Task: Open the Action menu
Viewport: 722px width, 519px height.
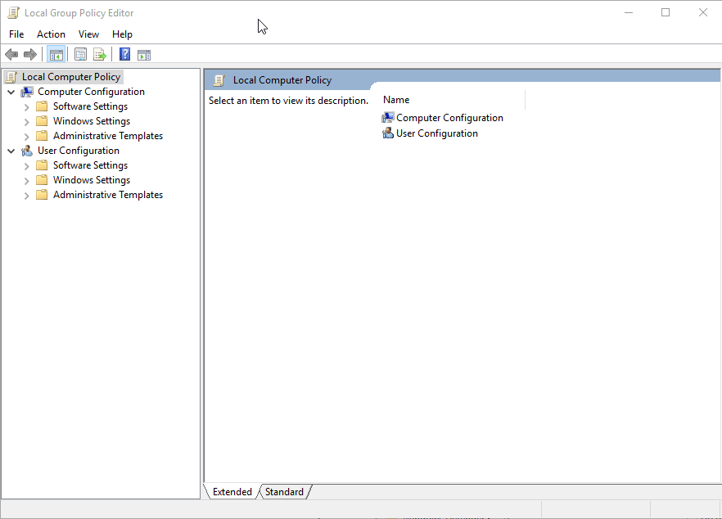Action: [x=51, y=34]
